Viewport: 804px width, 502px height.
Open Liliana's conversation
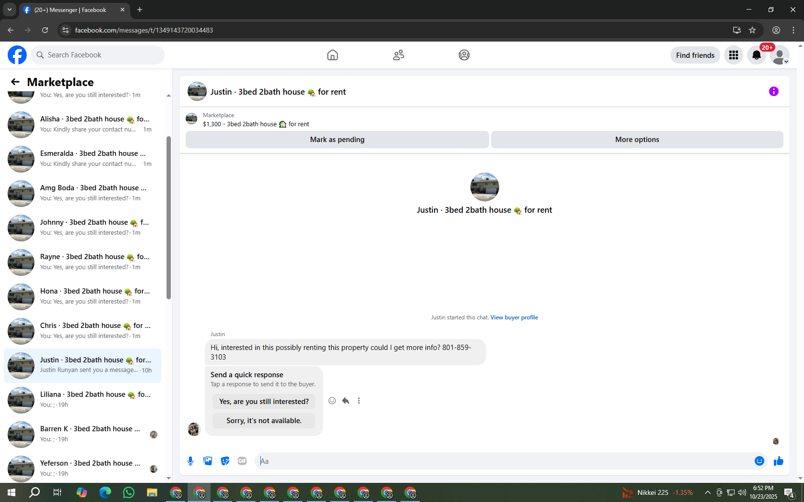click(x=82, y=400)
